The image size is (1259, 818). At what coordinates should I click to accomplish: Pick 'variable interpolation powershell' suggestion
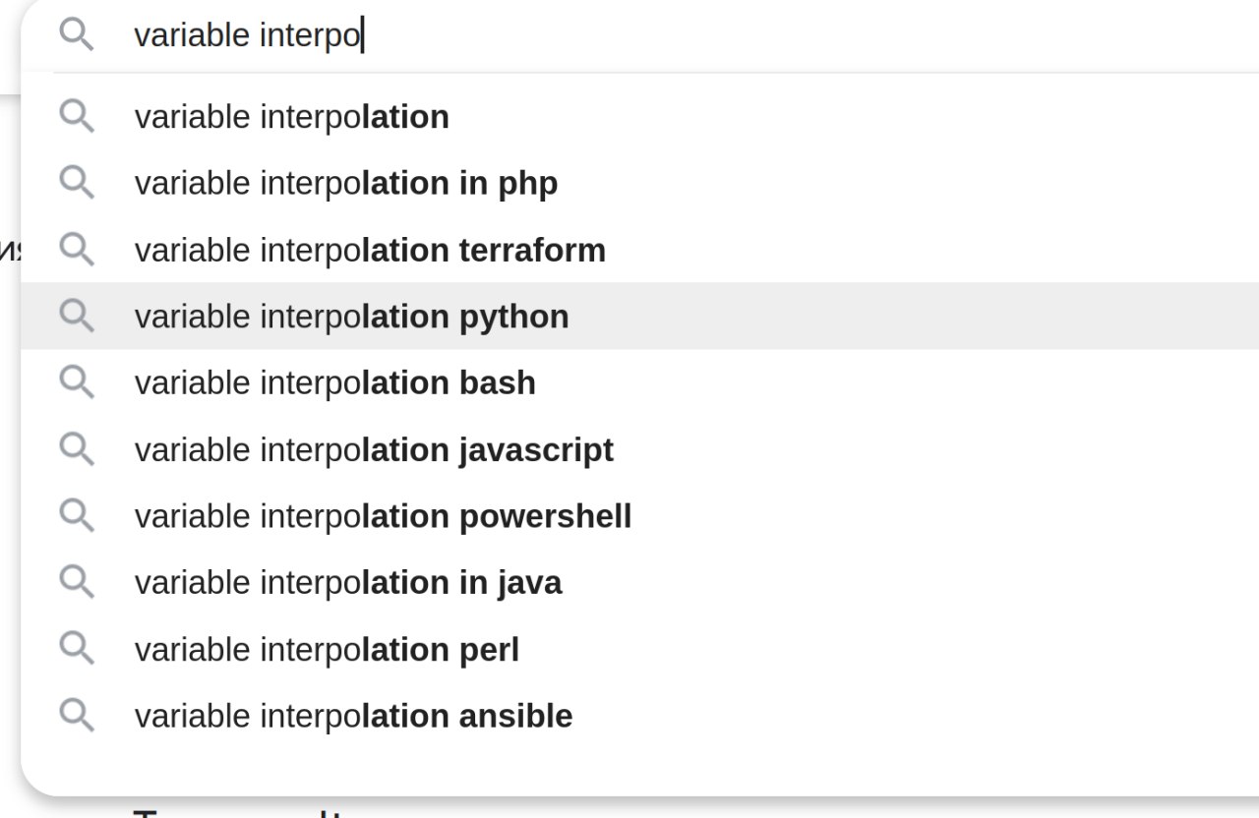coord(639,515)
